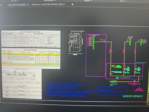Expand the Layers panel dropdown
The image size is (149, 112).
click(88, 1)
